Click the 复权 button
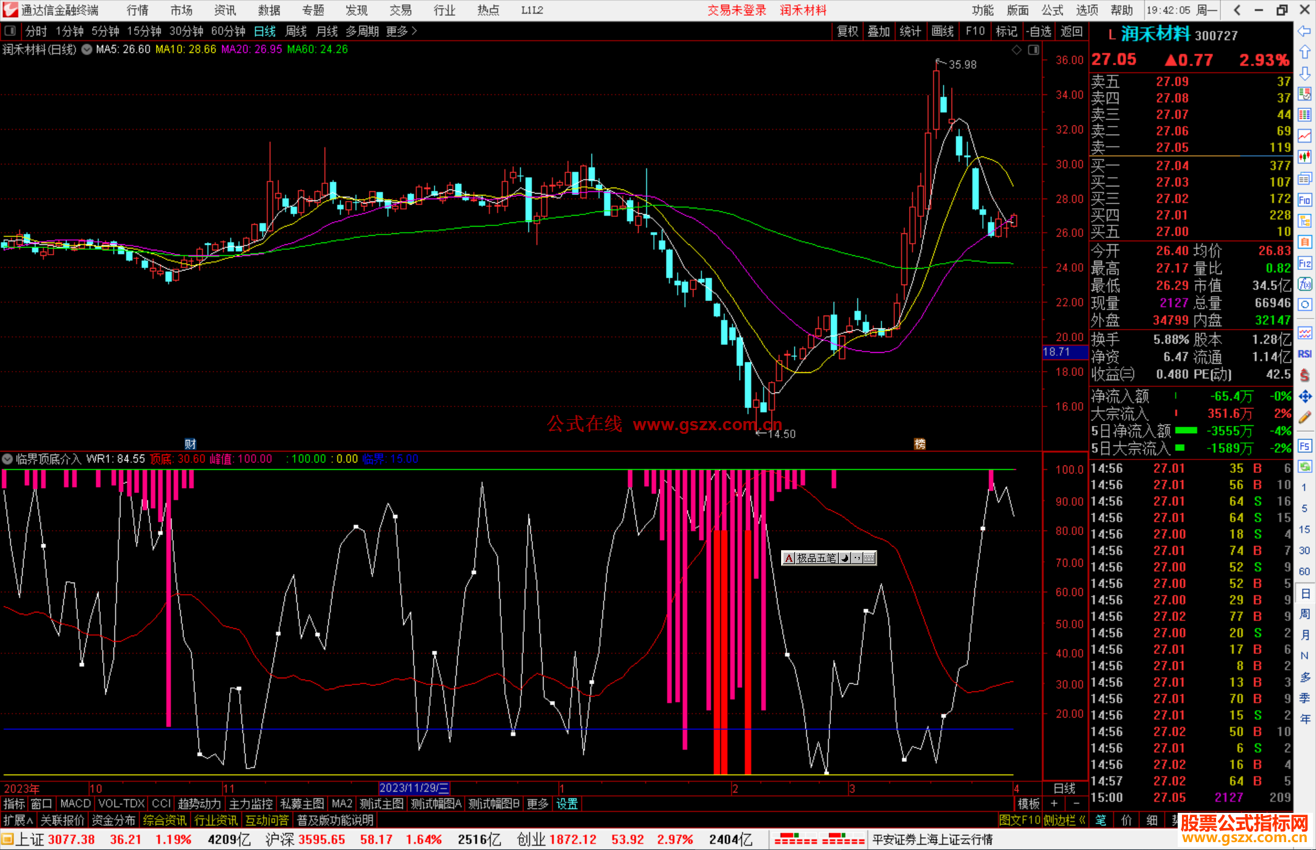The height and width of the screenshot is (850, 1316). click(847, 31)
